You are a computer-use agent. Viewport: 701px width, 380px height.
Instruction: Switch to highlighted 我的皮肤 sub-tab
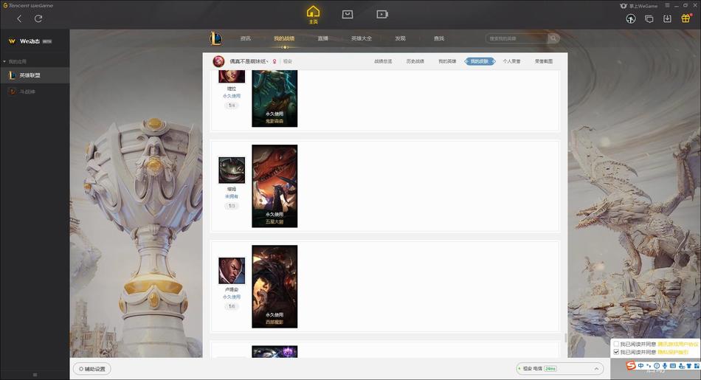point(480,61)
